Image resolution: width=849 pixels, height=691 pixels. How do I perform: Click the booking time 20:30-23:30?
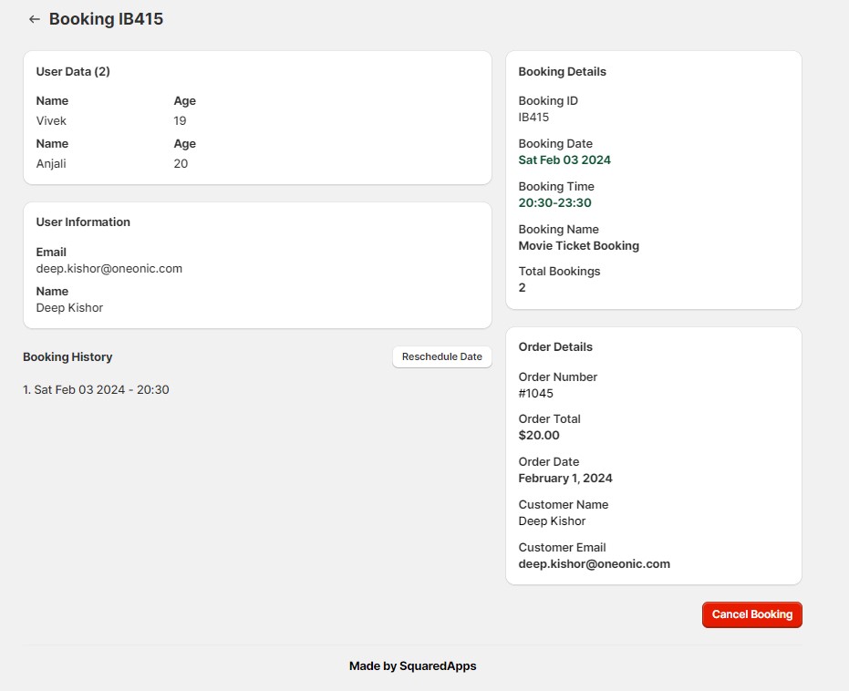554,203
